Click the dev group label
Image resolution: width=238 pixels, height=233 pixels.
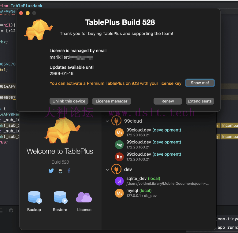(x=128, y=170)
